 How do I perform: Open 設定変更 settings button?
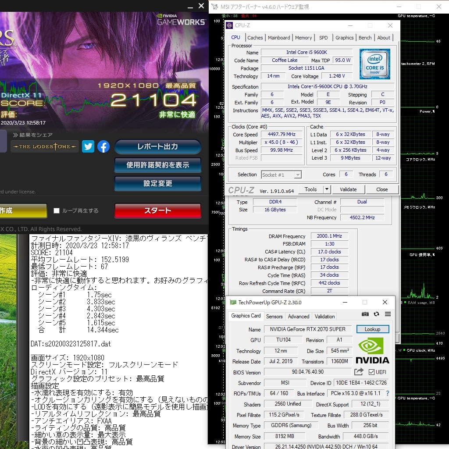pos(158,183)
